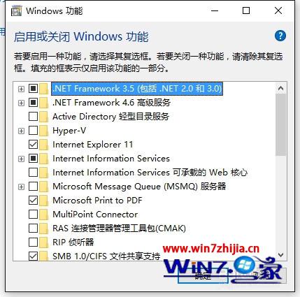Click the blue help question mark icon
300x297 pixels.
point(280,36)
